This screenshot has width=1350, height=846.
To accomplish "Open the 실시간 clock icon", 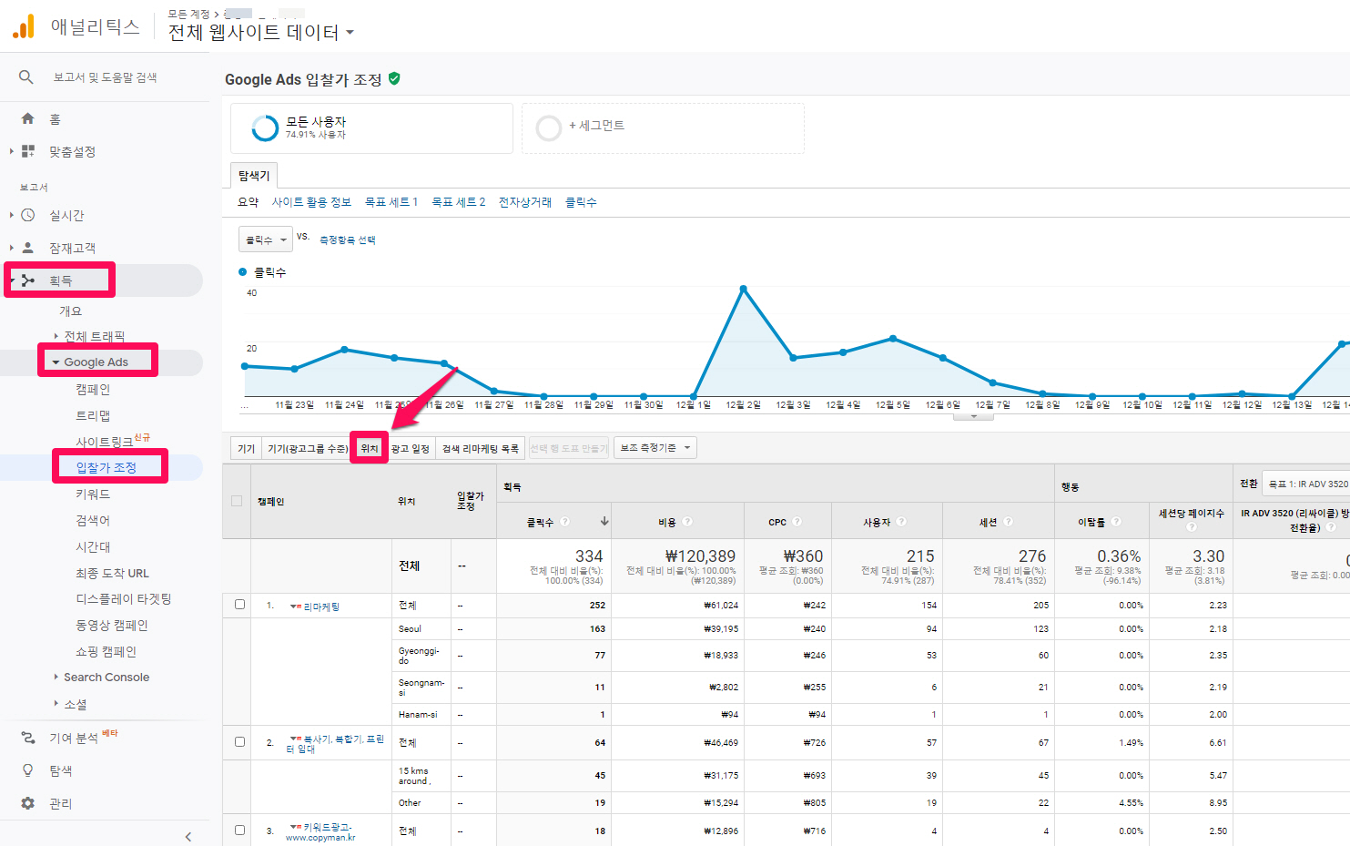I will click(28, 215).
